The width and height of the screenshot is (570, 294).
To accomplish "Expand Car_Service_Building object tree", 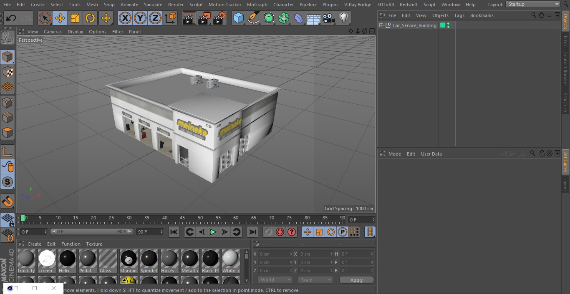I will click(381, 25).
